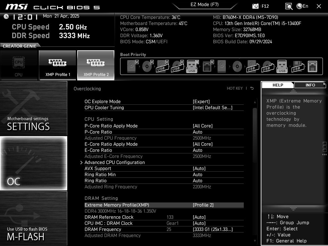Viewport: 328px width, 246px height.
Task: Open DRAM Reference Clock option
Action: coord(164,217)
